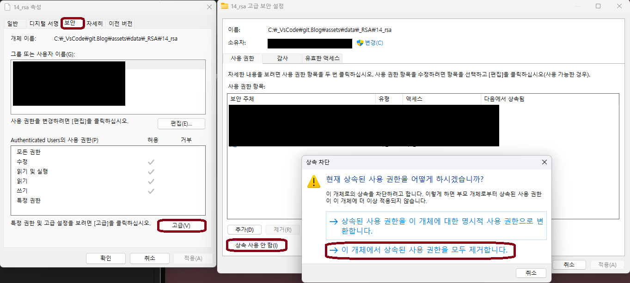Click the 추가(D) button
The height and width of the screenshot is (283, 630).
tap(244, 229)
